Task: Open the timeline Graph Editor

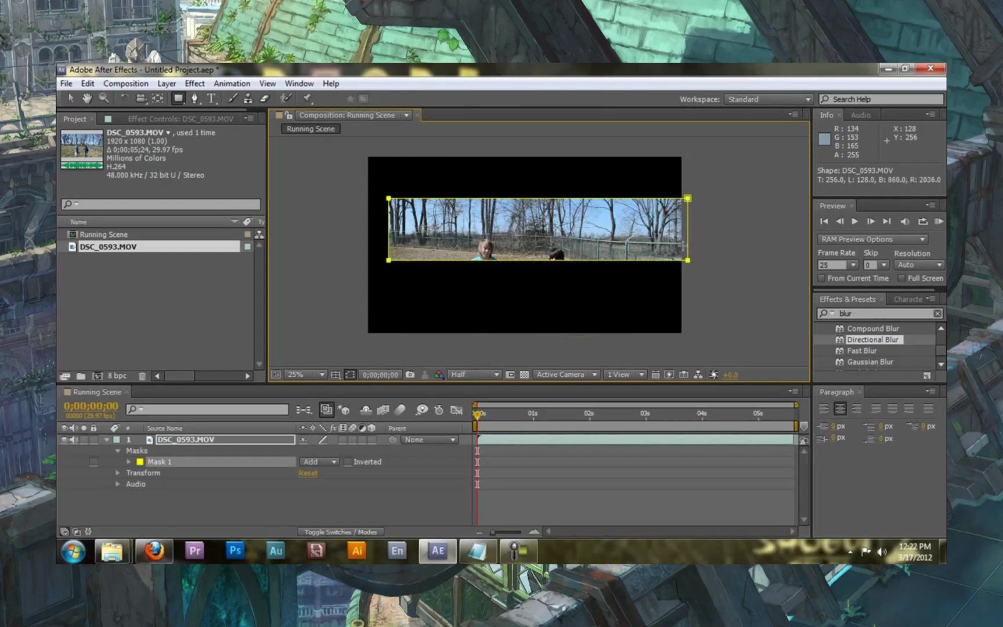Action: pyautogui.click(x=457, y=410)
